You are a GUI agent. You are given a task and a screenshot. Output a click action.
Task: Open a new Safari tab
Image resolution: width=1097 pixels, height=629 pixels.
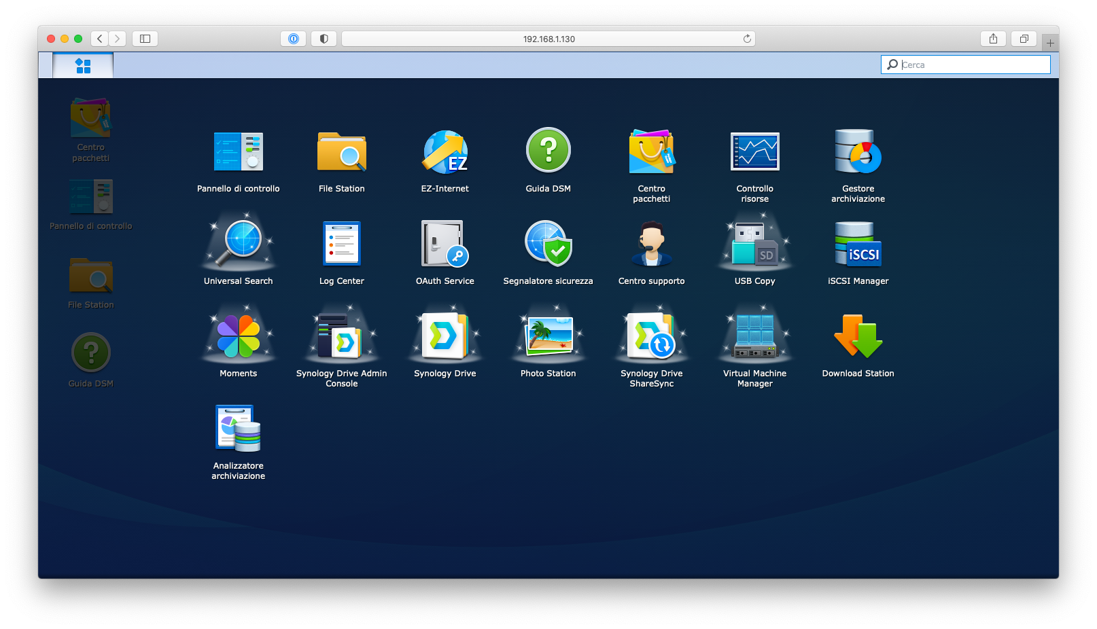(1050, 43)
